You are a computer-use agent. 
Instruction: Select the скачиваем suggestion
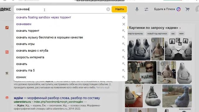[24, 24]
